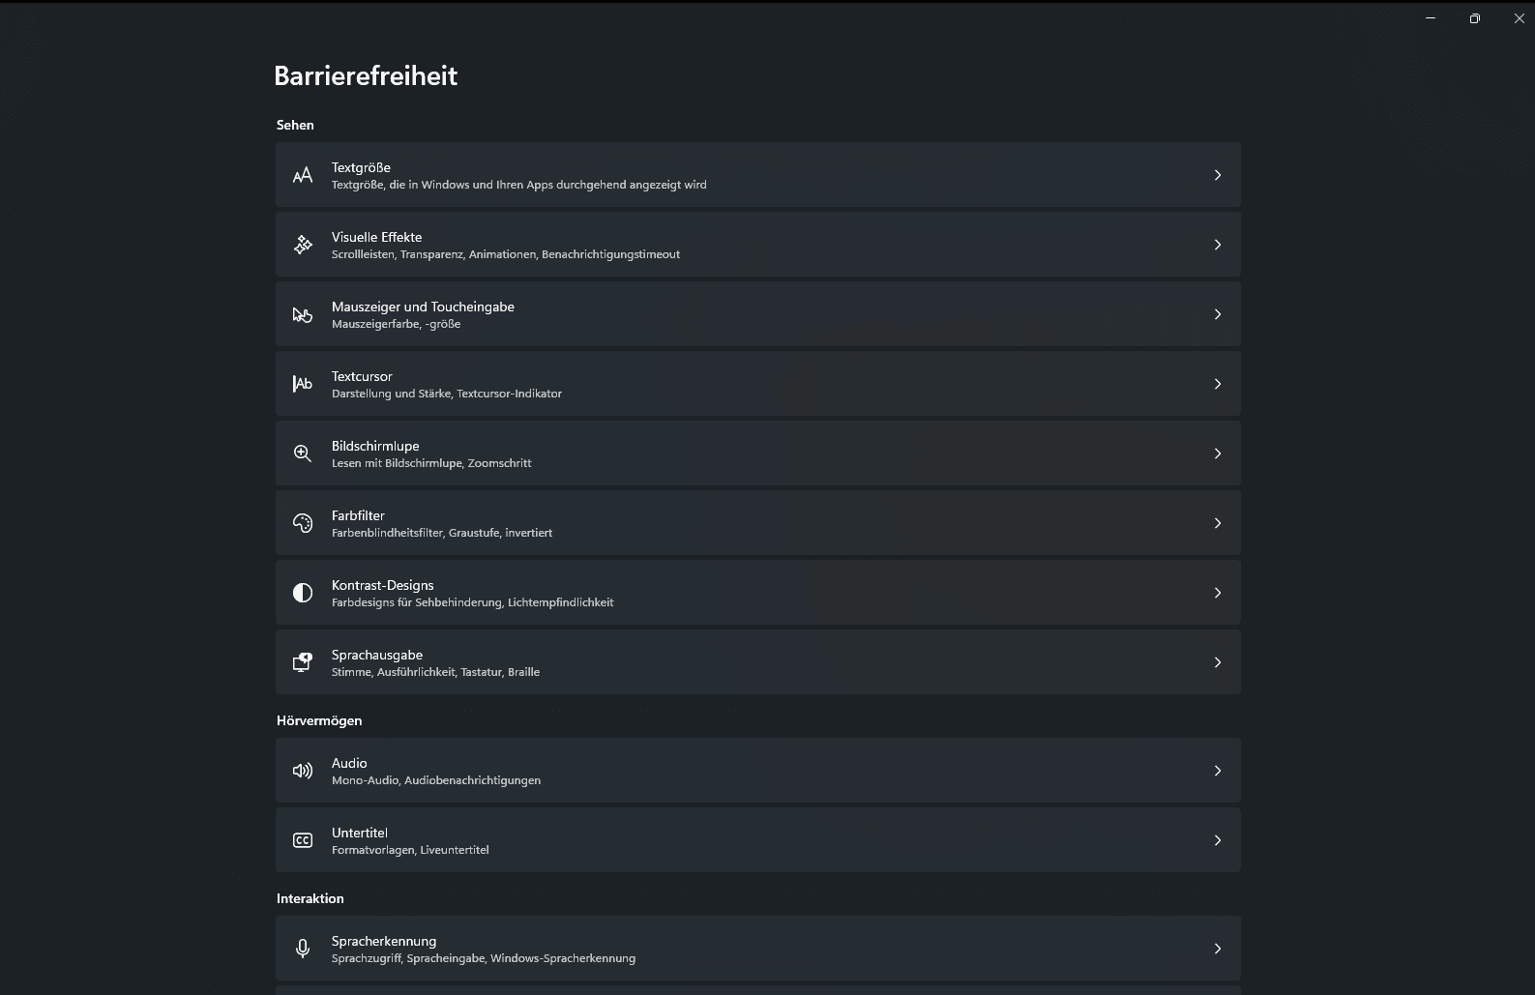Open Sprachausgabe via its chevron
Viewport: 1535px width, 995px height.
(1218, 662)
